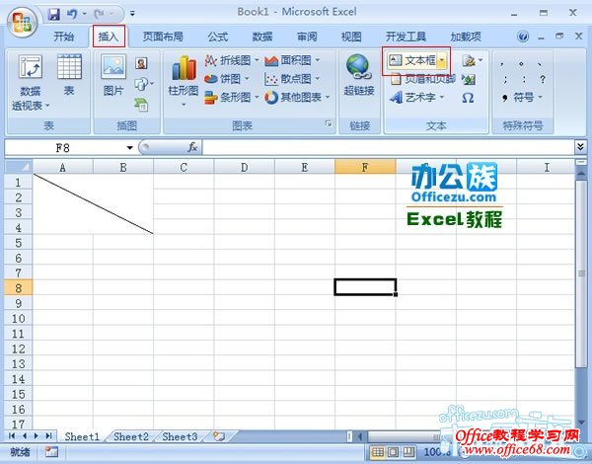The width and height of the screenshot is (592, 464).
Task: Open the chart group dialog launcher
Action: pos(329,123)
